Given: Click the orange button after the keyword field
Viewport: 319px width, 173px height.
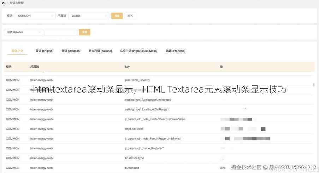Looking at the screenshot, I should pos(84,32).
